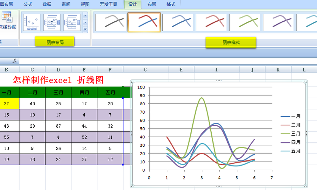The image size is (317, 190).
Task: Open the 格式 (Format) tab
Action: click(x=171, y=4)
